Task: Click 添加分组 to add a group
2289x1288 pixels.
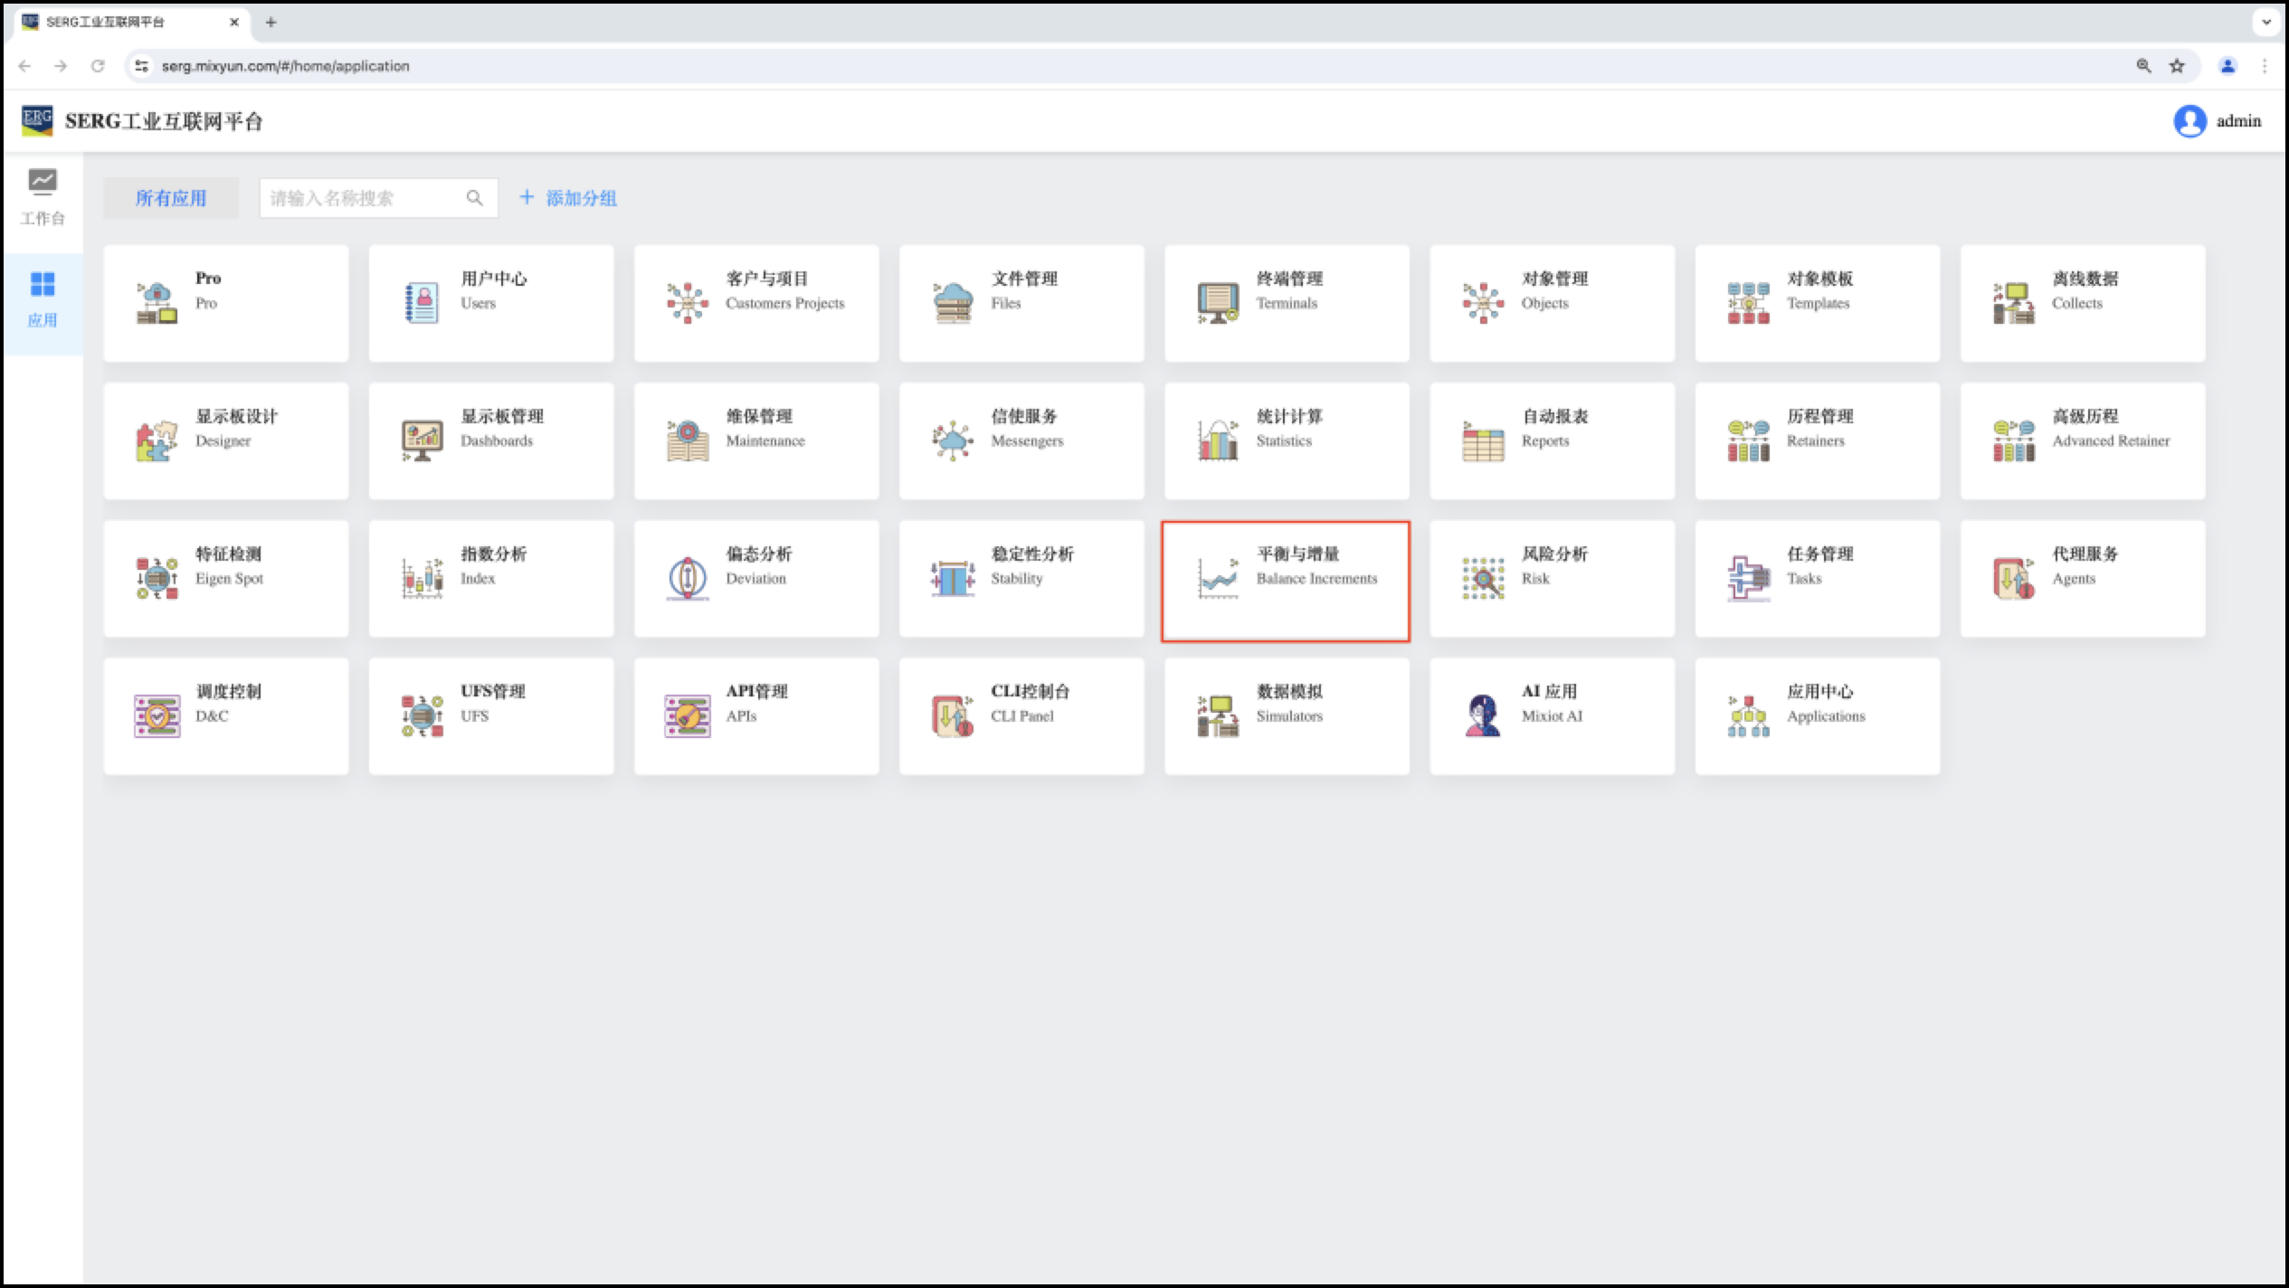Action: coord(568,198)
